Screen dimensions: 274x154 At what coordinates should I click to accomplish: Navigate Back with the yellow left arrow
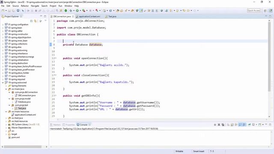188,11
